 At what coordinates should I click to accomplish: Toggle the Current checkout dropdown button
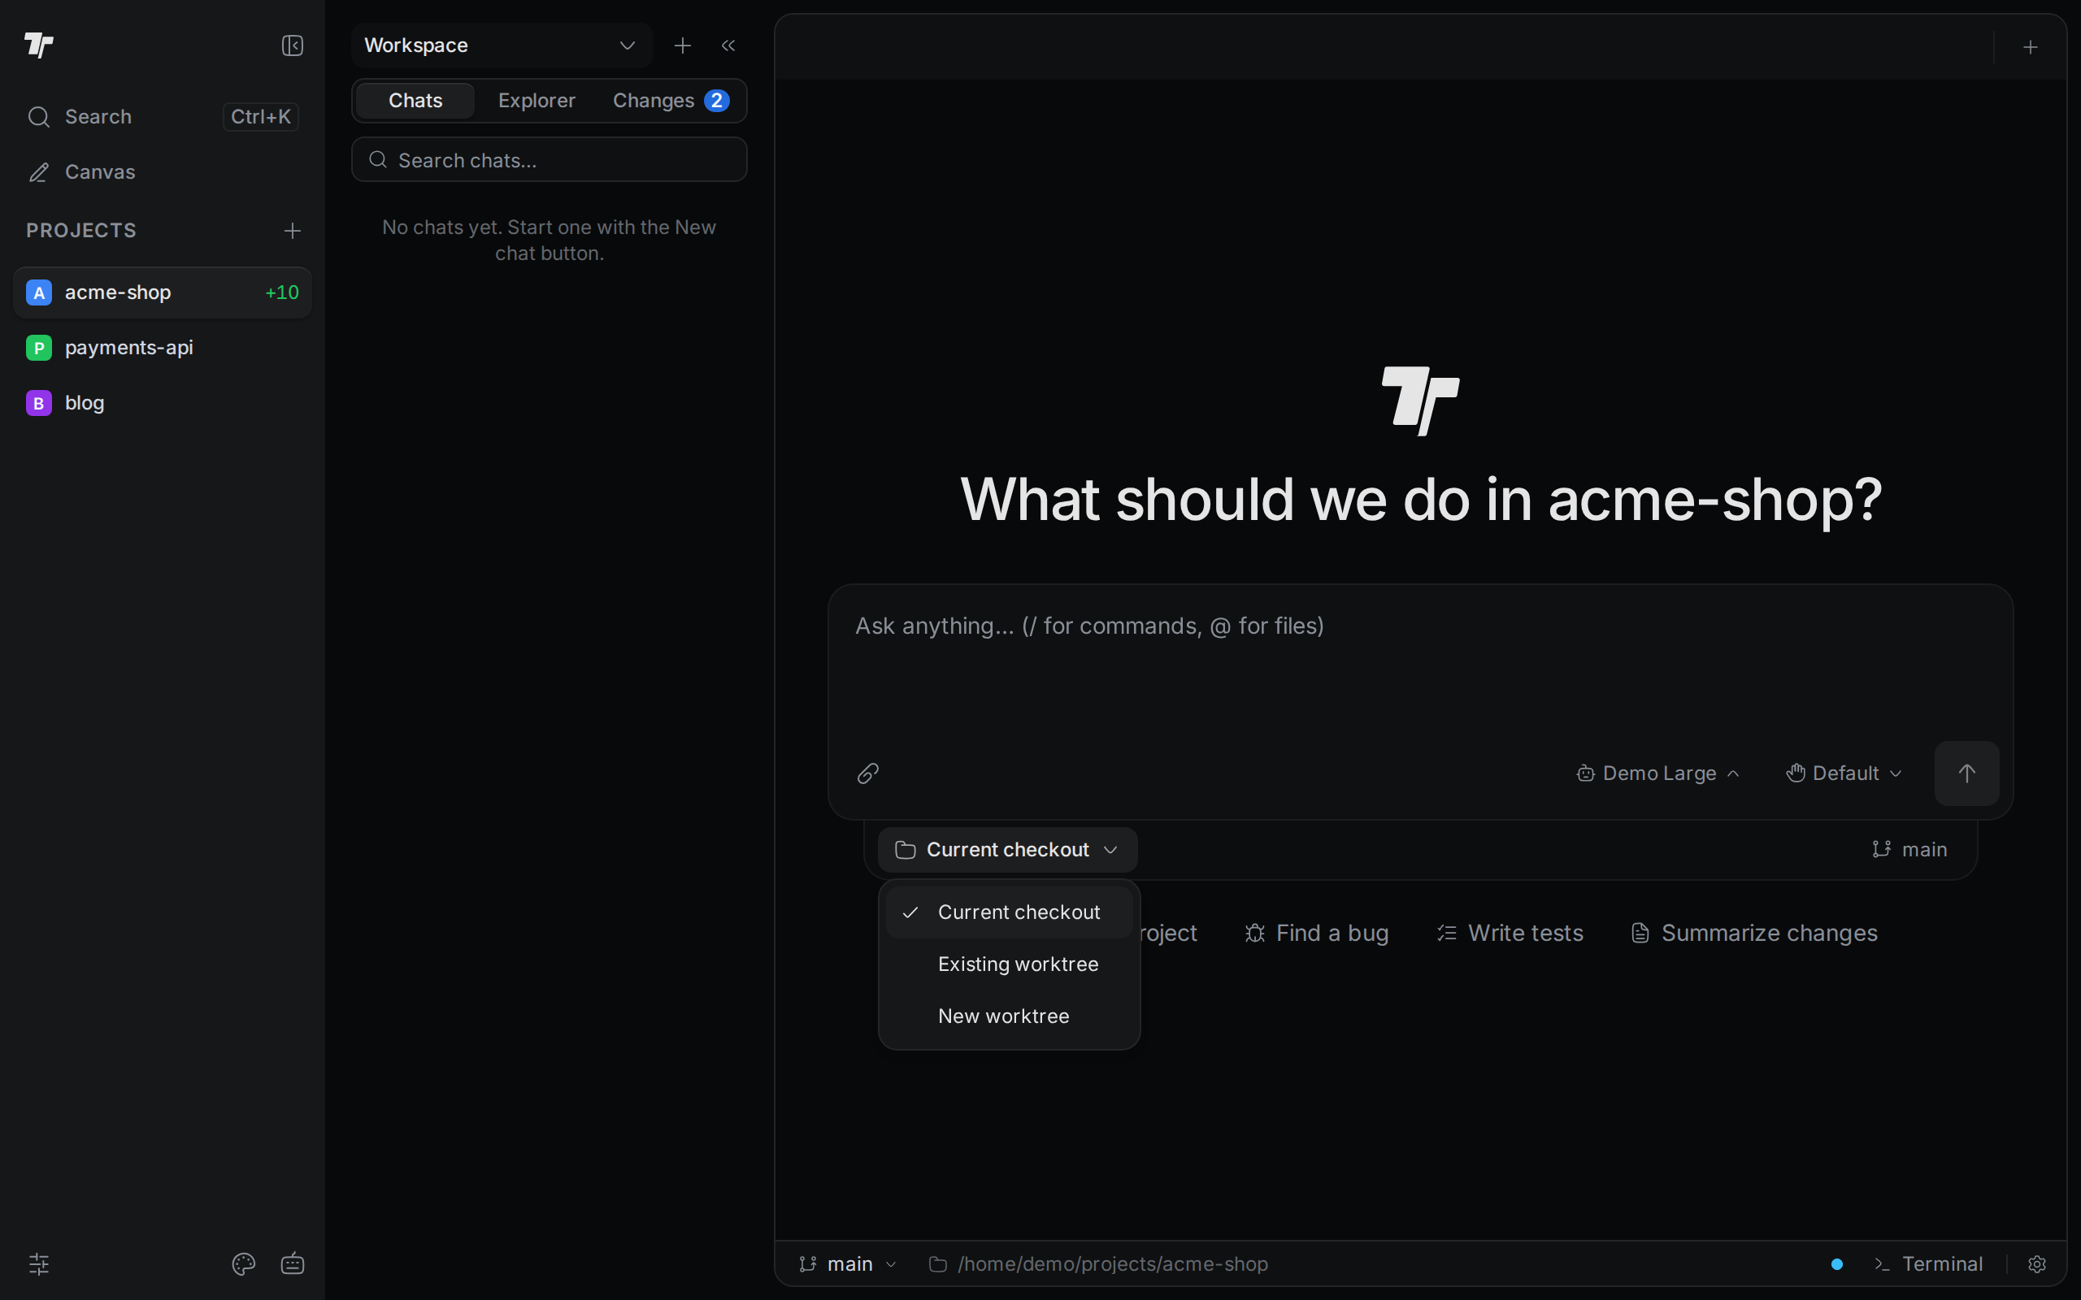click(1007, 850)
